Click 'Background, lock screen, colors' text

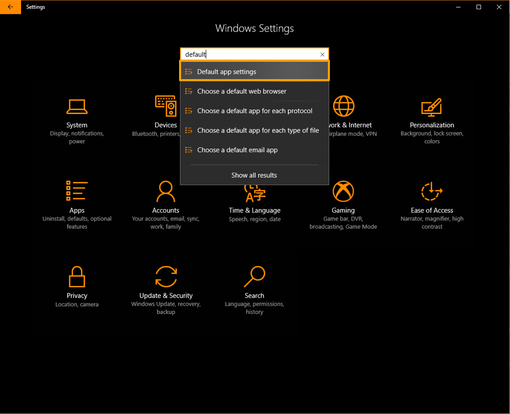pos(432,137)
